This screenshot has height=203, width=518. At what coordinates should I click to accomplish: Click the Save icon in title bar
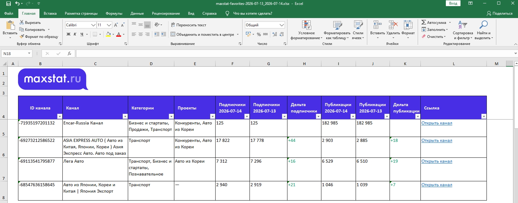(x=9, y=4)
